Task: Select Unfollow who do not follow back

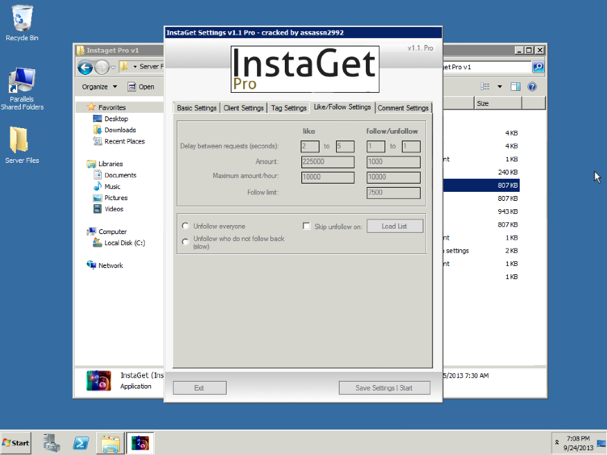Action: point(186,242)
